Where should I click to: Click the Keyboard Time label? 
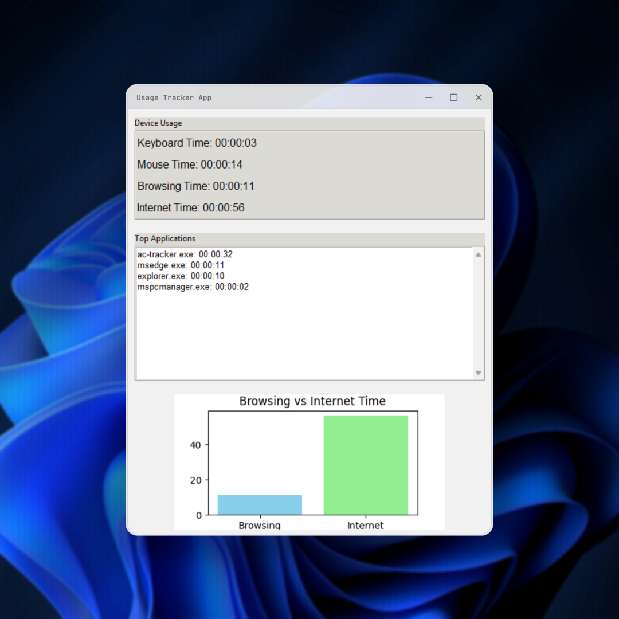coord(197,143)
